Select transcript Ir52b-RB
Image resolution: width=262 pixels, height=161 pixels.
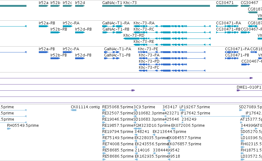click(55, 32)
